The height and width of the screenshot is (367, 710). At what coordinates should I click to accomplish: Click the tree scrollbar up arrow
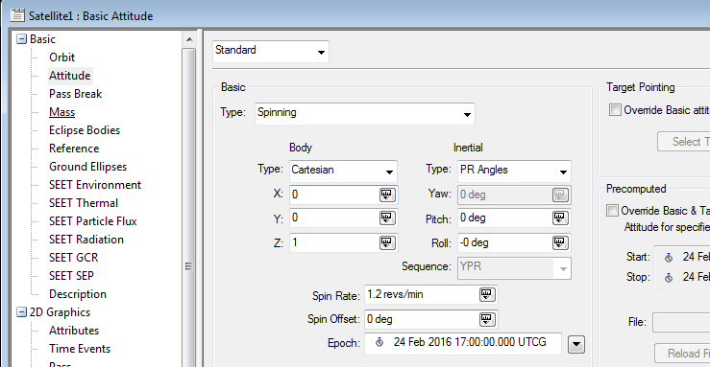(x=189, y=39)
